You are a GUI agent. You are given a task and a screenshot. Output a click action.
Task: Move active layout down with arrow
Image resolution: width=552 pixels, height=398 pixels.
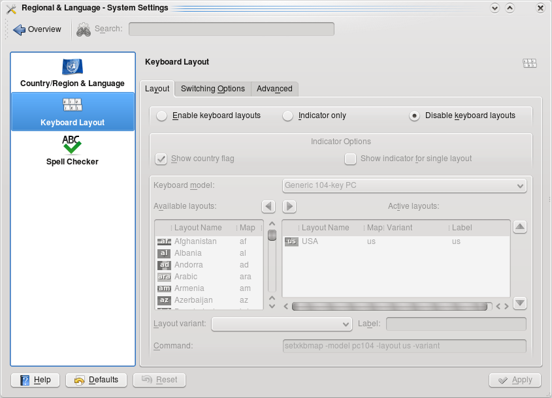[x=519, y=303]
